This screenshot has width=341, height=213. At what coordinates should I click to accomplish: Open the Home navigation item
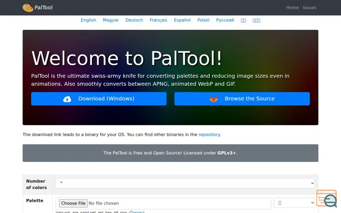click(x=292, y=8)
